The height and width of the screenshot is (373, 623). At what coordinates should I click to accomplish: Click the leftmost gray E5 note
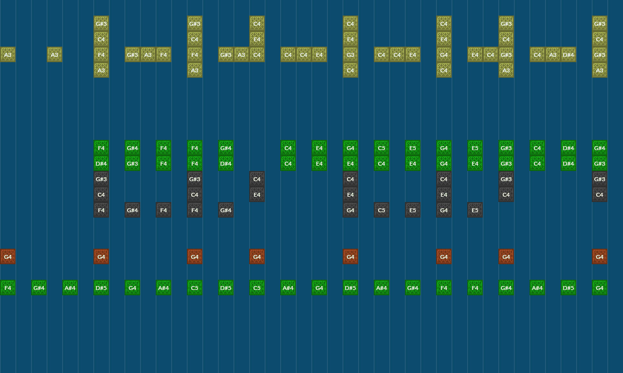[x=413, y=210]
